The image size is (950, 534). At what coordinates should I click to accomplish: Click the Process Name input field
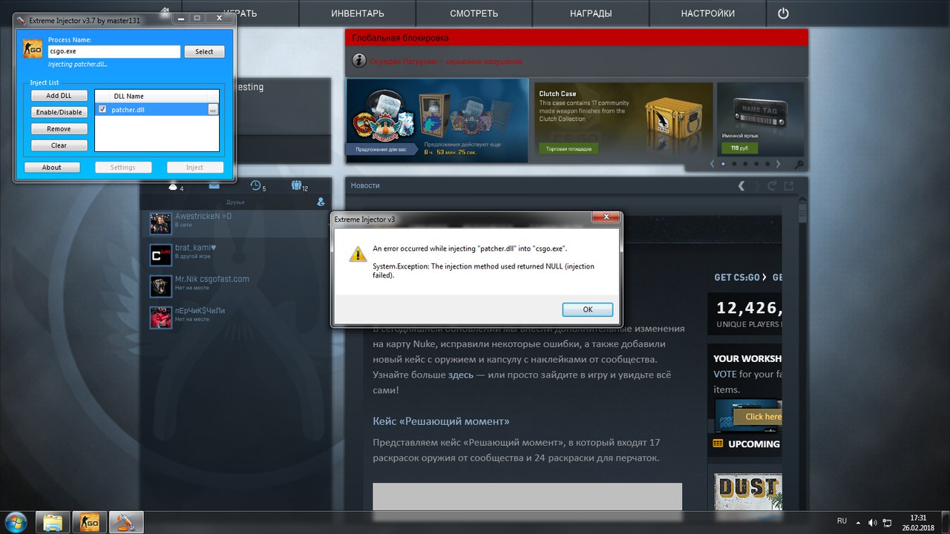(114, 52)
